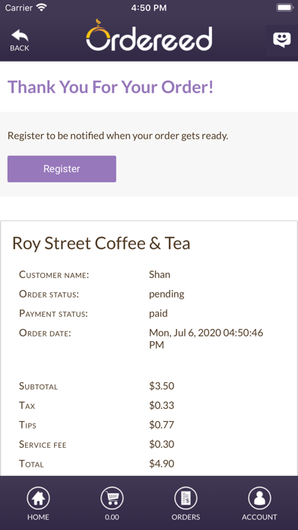Tap the payment status paid value
Screen dimensions: 298x530
tap(158, 314)
